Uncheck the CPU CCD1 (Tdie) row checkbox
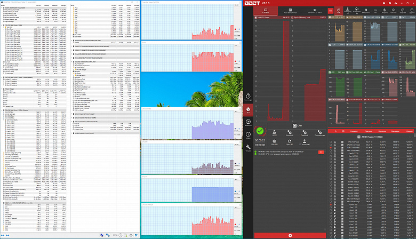This screenshot has height=239, width=416. (331, 147)
